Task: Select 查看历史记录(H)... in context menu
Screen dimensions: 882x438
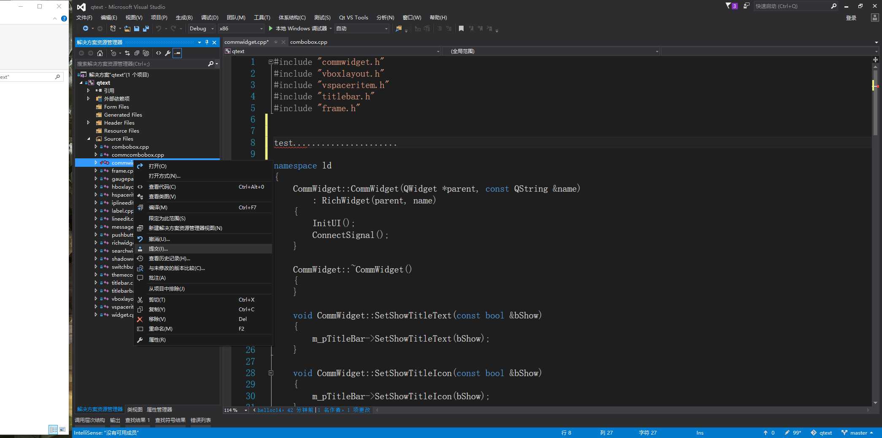Action: 203,259
